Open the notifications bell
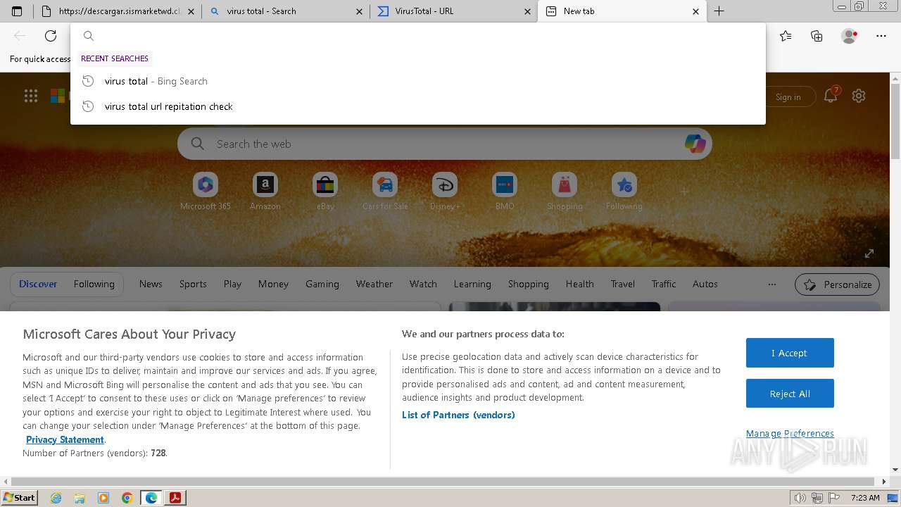Viewport: 901px width, 507px height. pyautogui.click(x=831, y=96)
